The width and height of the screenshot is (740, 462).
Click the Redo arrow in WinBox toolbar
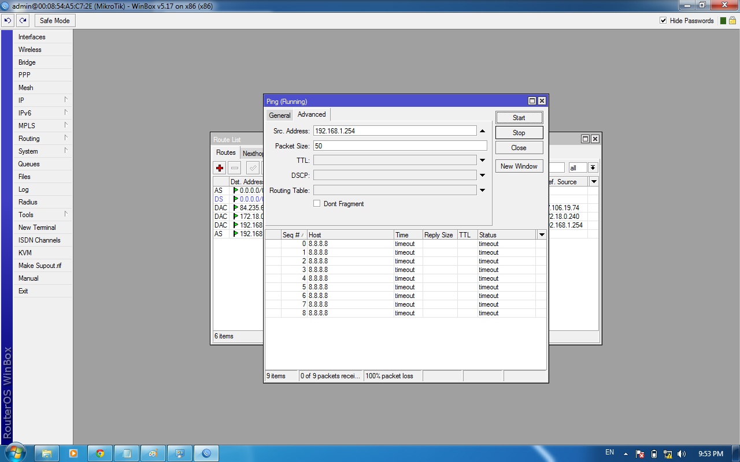coord(23,21)
